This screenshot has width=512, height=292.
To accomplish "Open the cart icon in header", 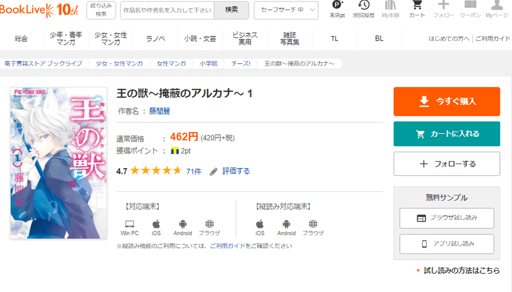I will (417, 6).
